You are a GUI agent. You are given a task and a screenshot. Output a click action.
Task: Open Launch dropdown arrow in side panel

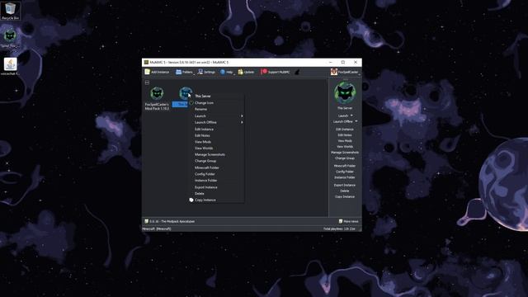(x=351, y=115)
